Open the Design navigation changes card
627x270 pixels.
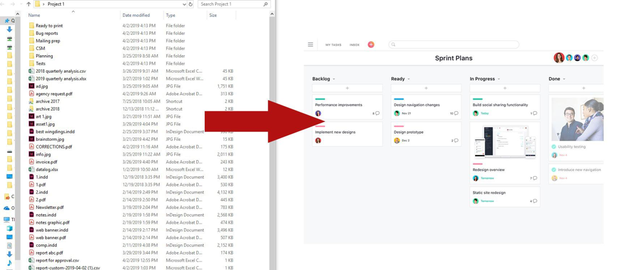click(x=426, y=107)
